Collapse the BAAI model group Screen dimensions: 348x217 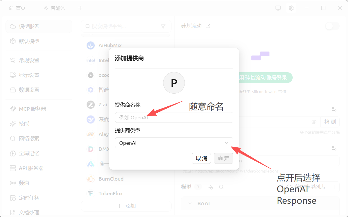190,203
